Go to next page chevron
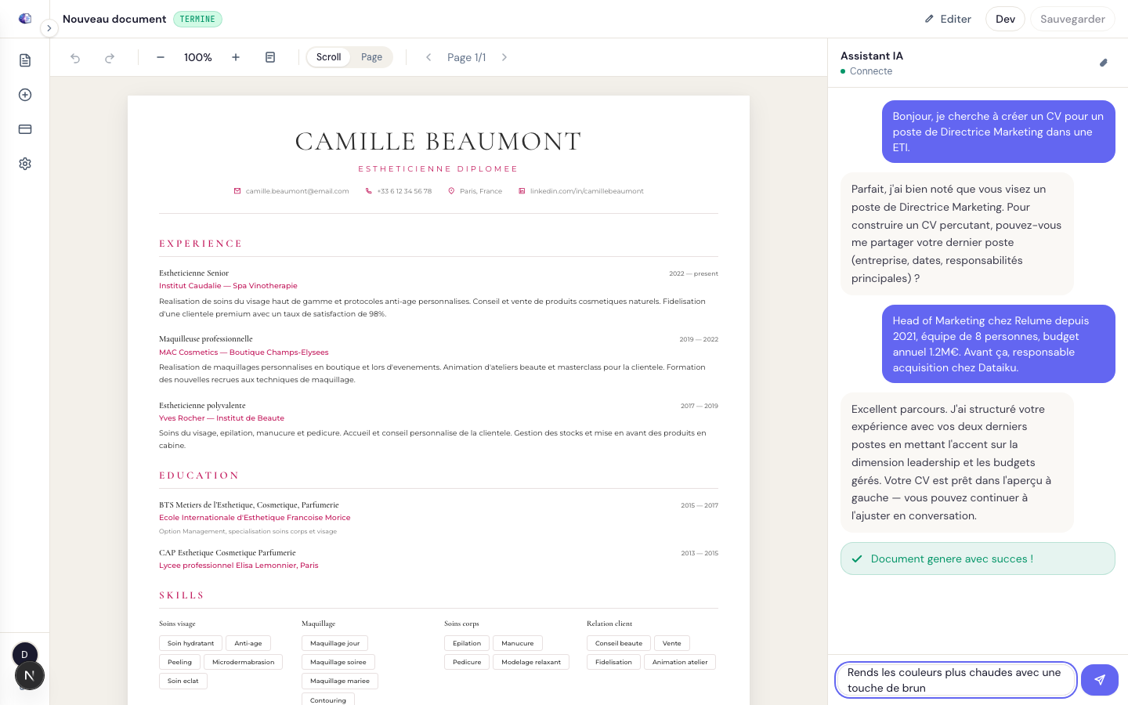This screenshot has height=705, width=1128. tap(504, 57)
